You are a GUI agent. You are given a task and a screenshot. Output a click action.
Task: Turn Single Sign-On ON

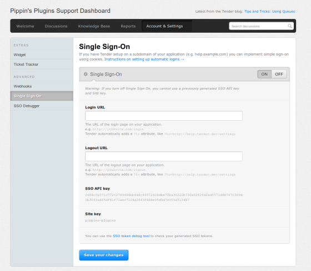pyautogui.click(x=264, y=74)
